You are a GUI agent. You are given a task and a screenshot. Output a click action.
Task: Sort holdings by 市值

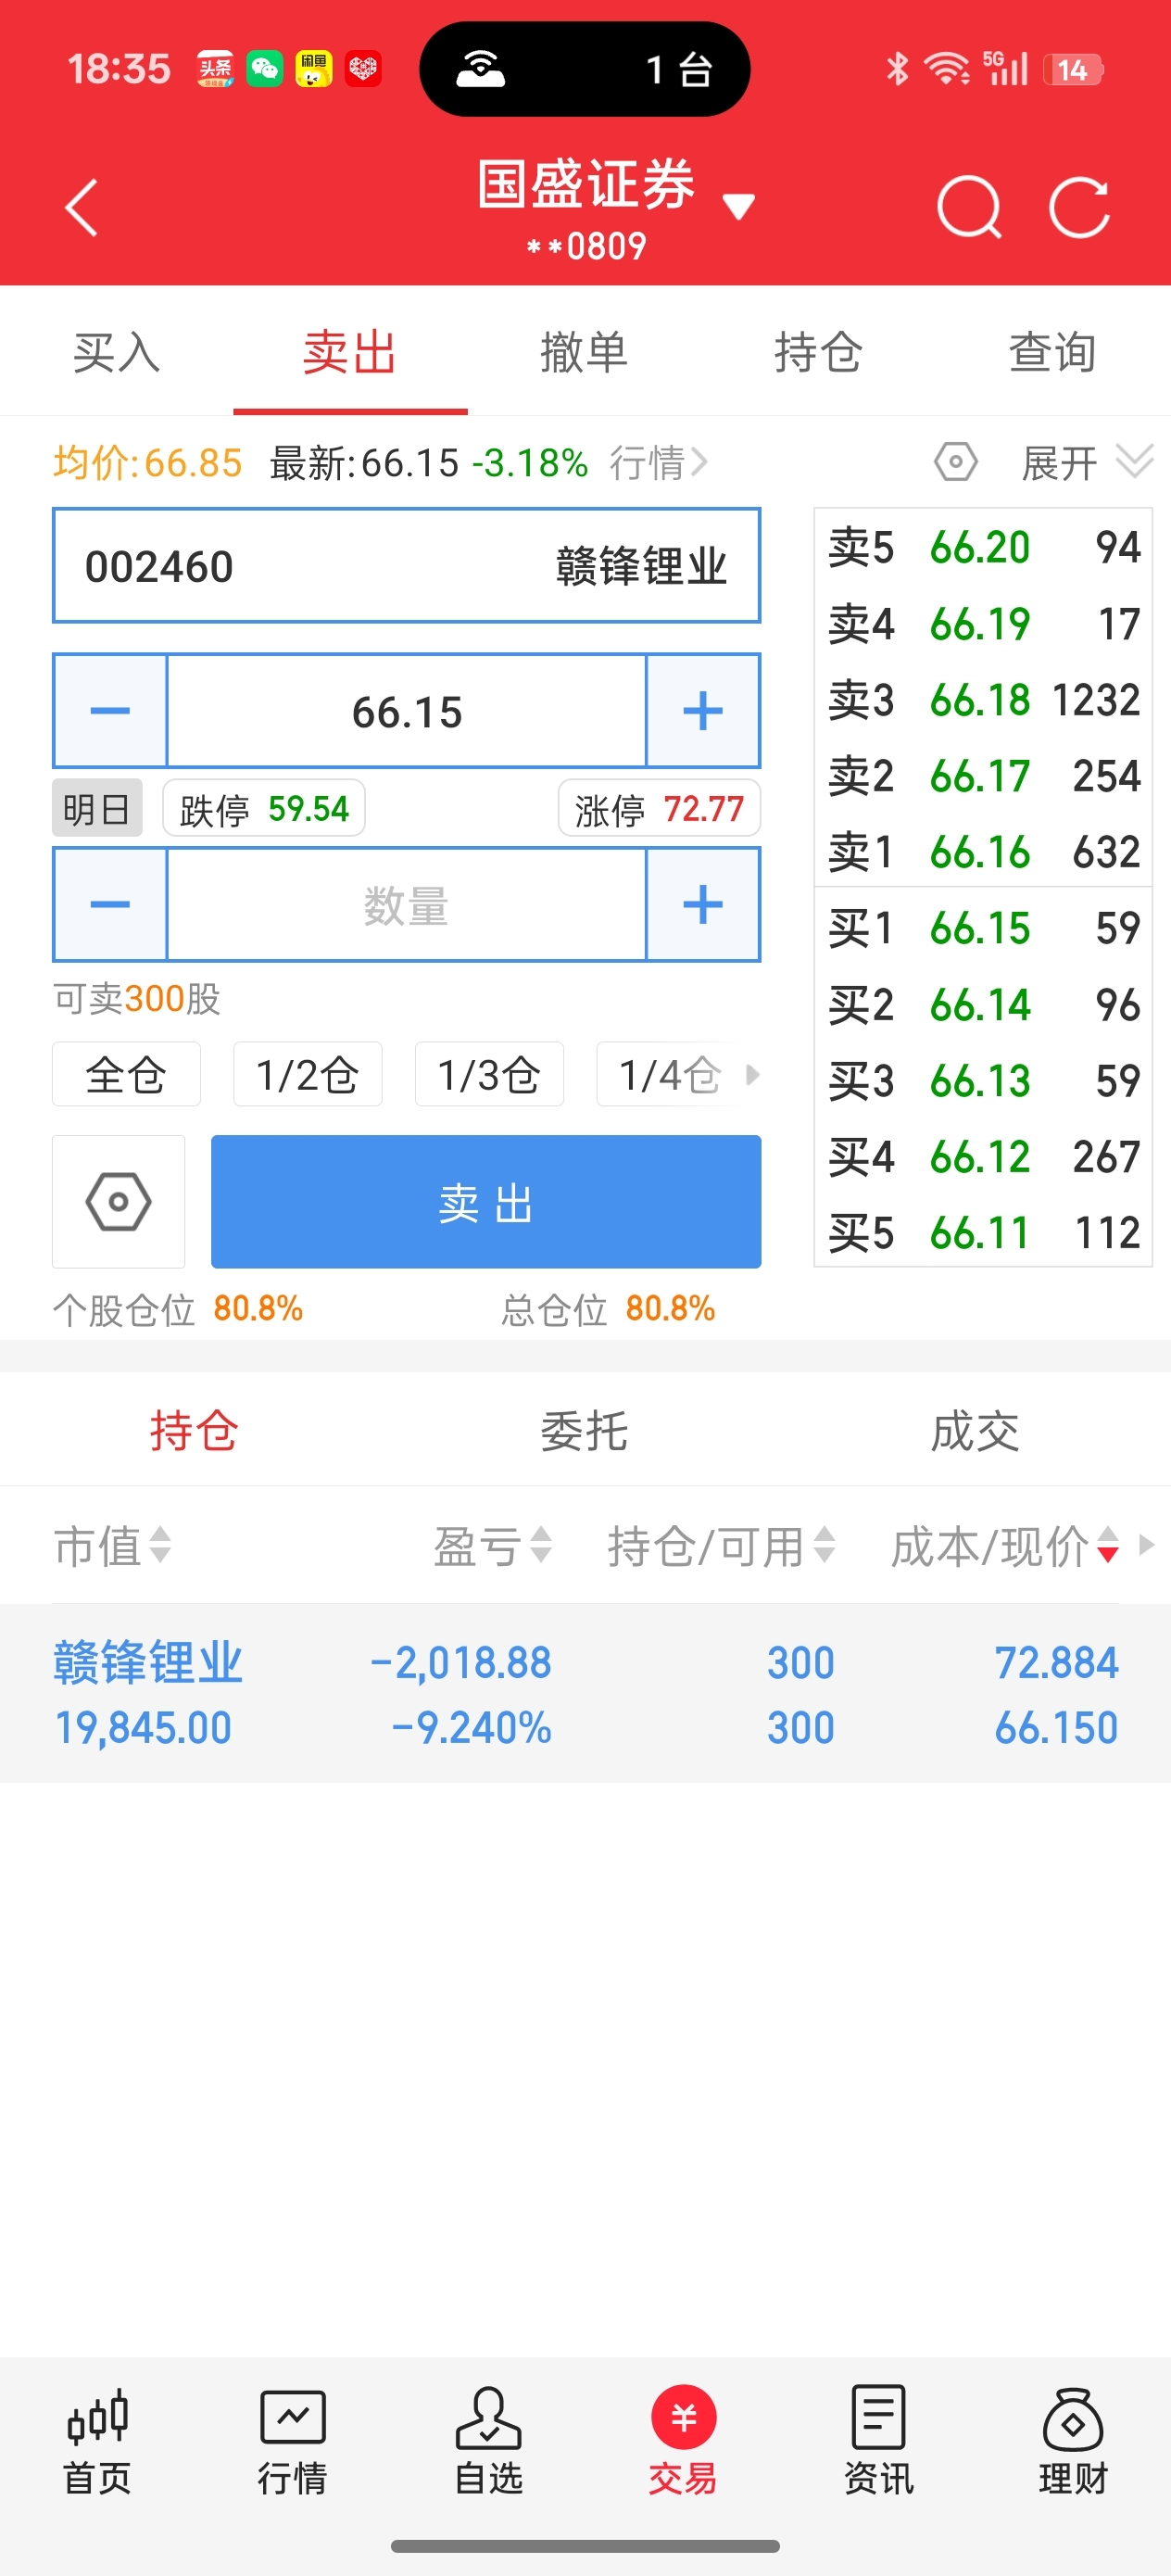click(112, 1545)
